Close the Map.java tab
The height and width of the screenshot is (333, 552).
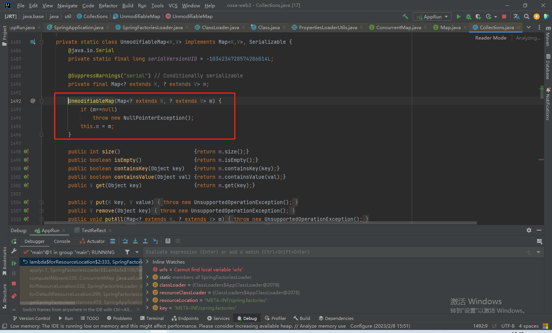[x=465, y=28]
